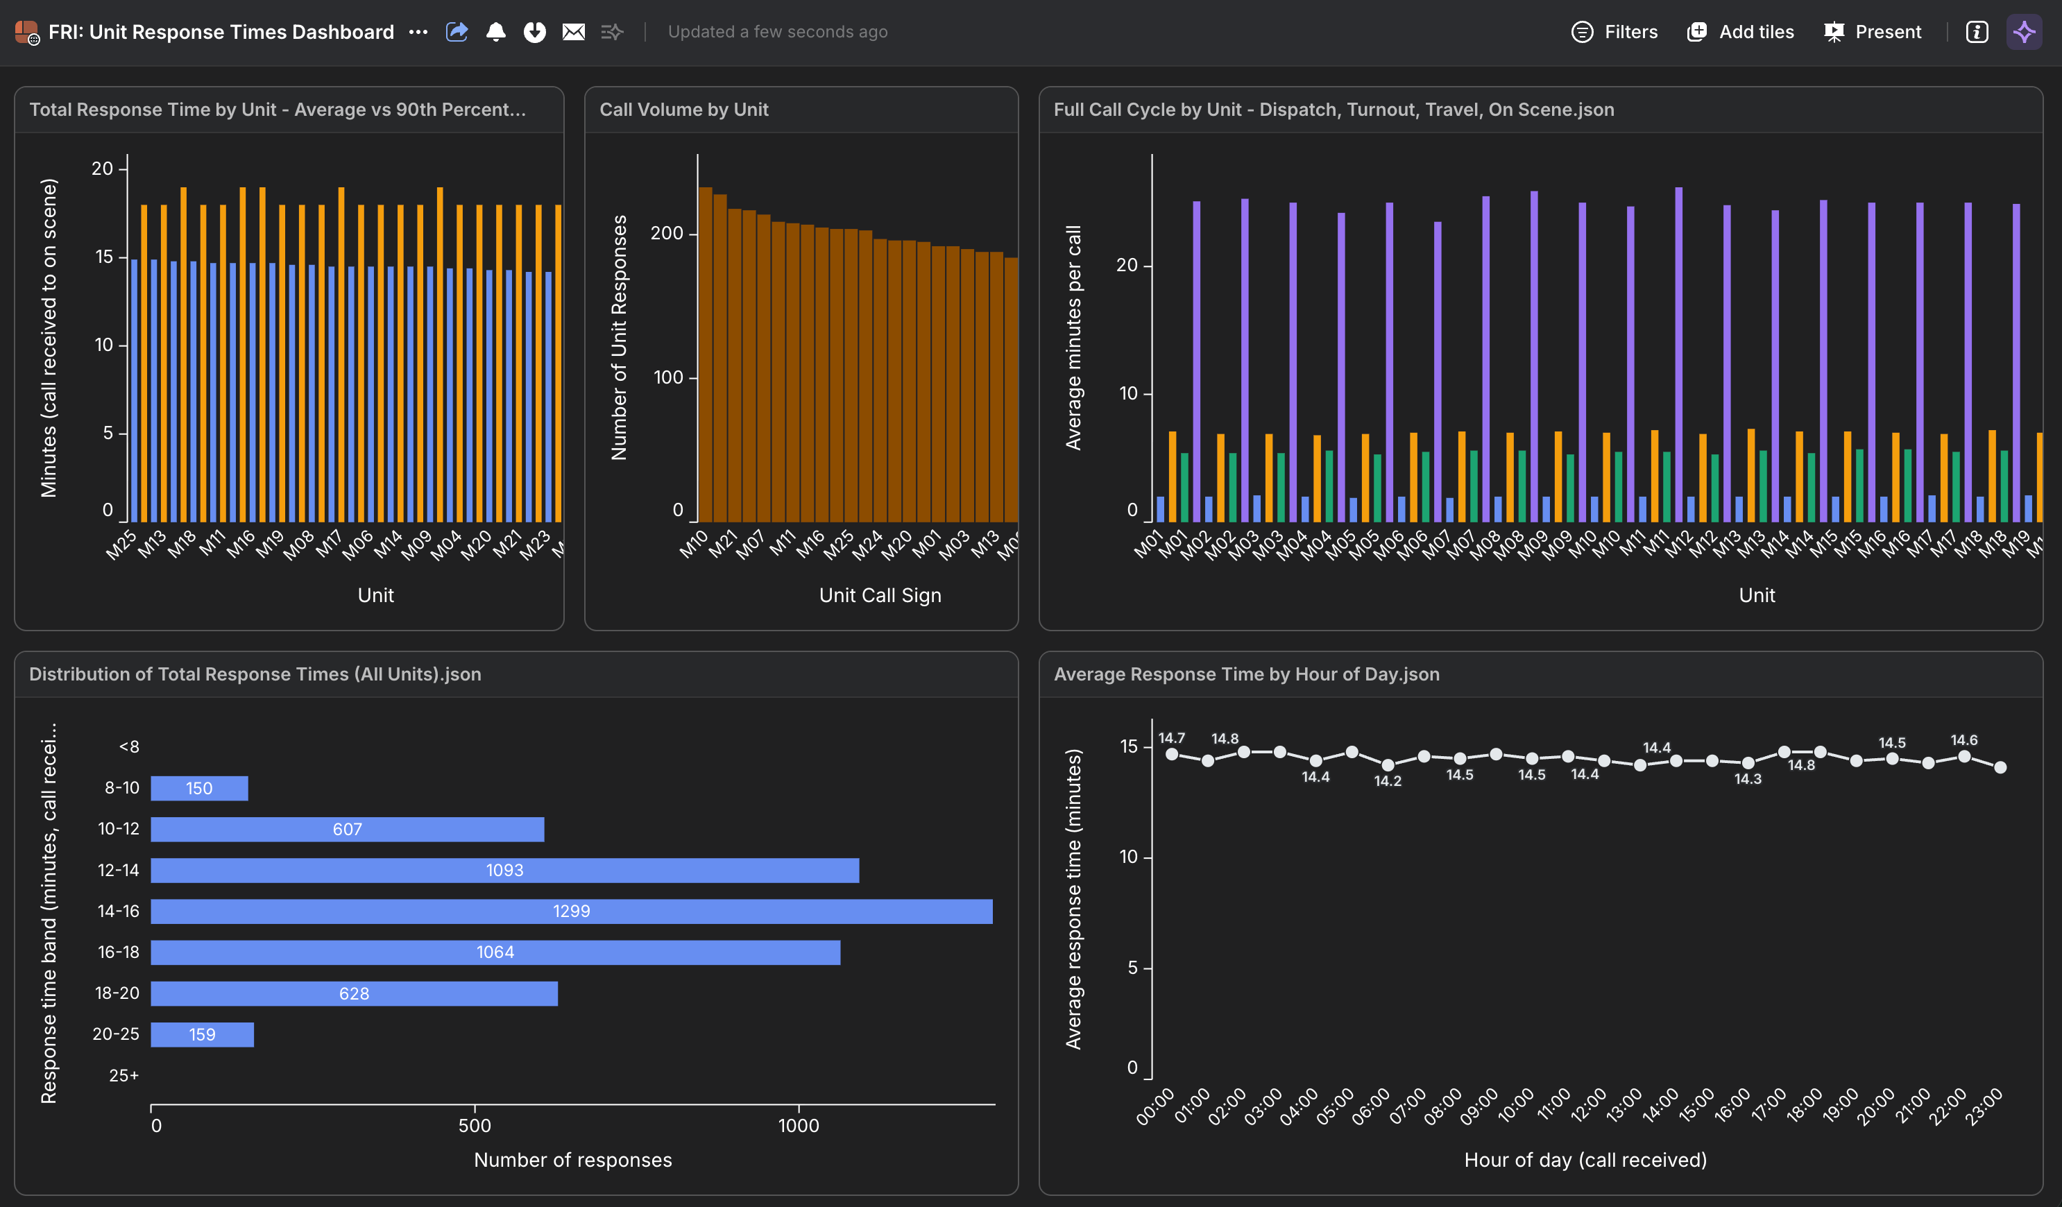Select the Distribution of Total Response Times title

tap(255, 674)
